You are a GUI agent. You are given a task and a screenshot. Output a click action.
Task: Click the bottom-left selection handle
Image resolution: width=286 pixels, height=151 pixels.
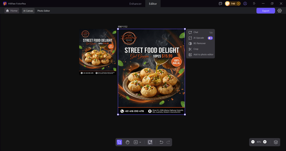point(118,114)
